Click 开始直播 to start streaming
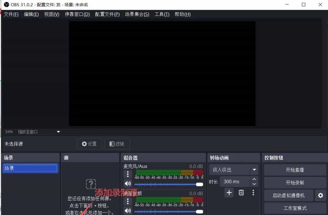Image resolution: width=328 pixels, height=215 pixels. [295, 170]
